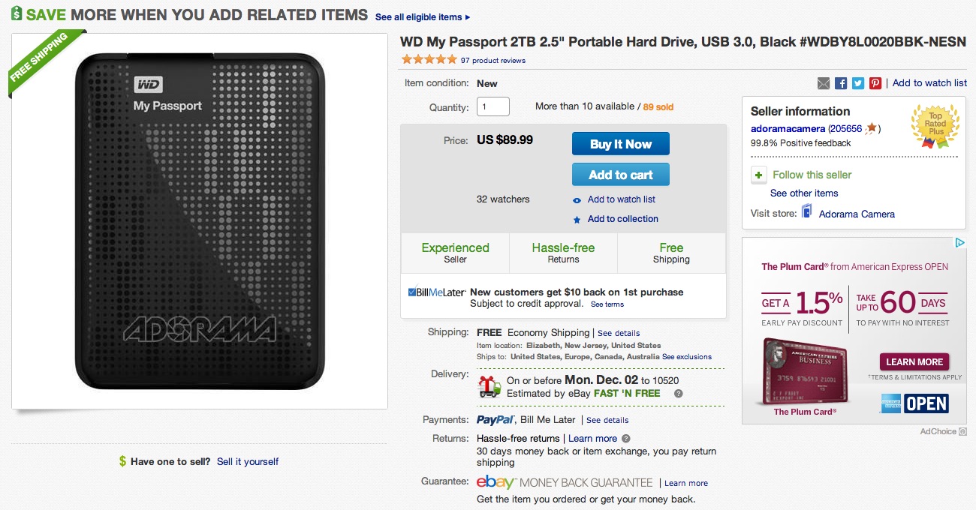This screenshot has height=510, width=976.
Task: Click the star Add to collection
Action: [577, 220]
